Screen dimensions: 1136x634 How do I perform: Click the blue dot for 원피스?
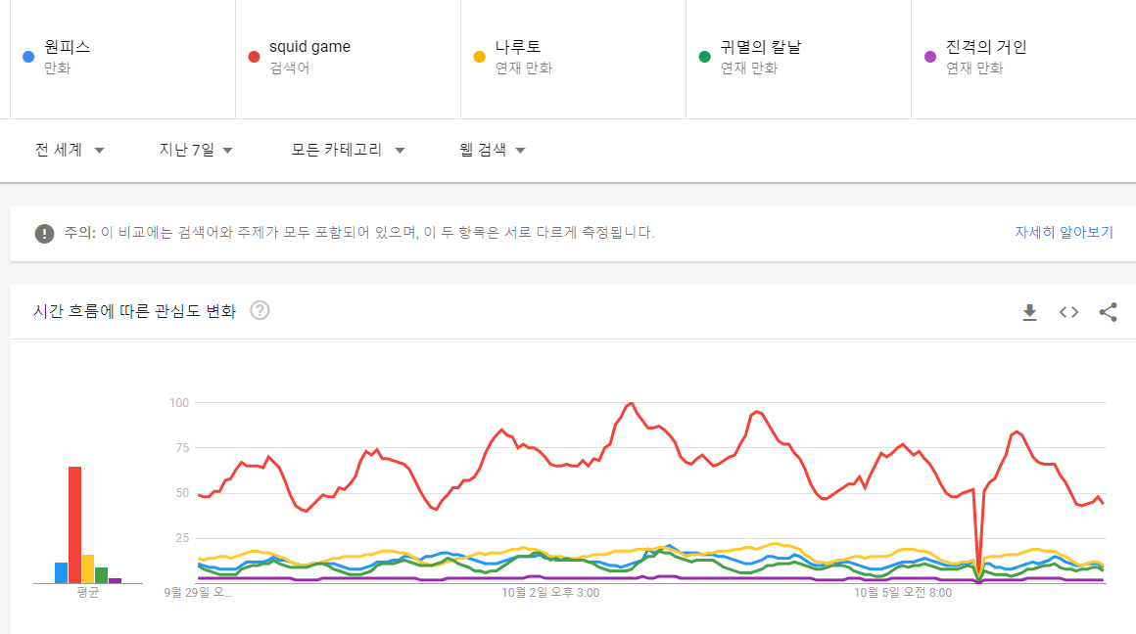click(28, 57)
